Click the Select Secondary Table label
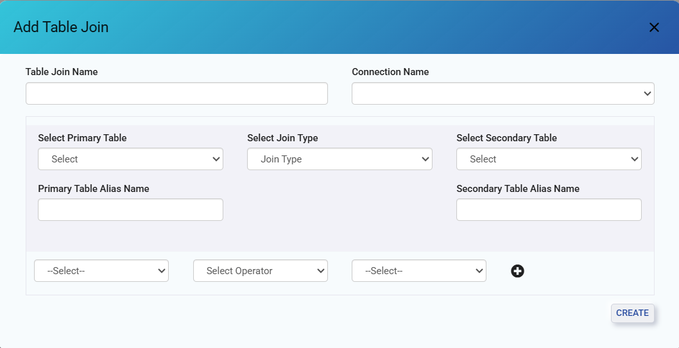 click(506, 138)
